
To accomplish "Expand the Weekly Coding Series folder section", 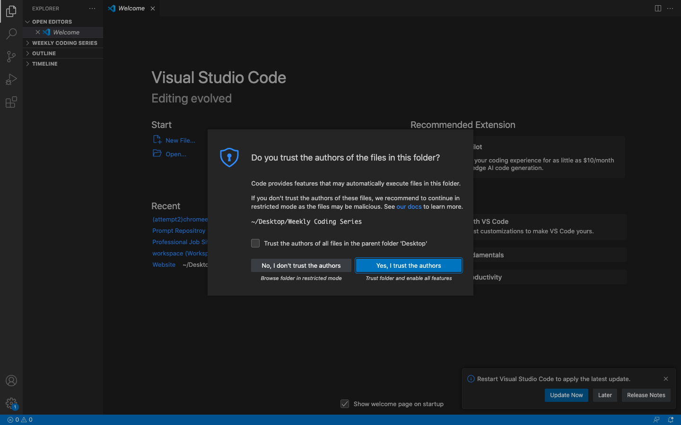I will click(63, 43).
